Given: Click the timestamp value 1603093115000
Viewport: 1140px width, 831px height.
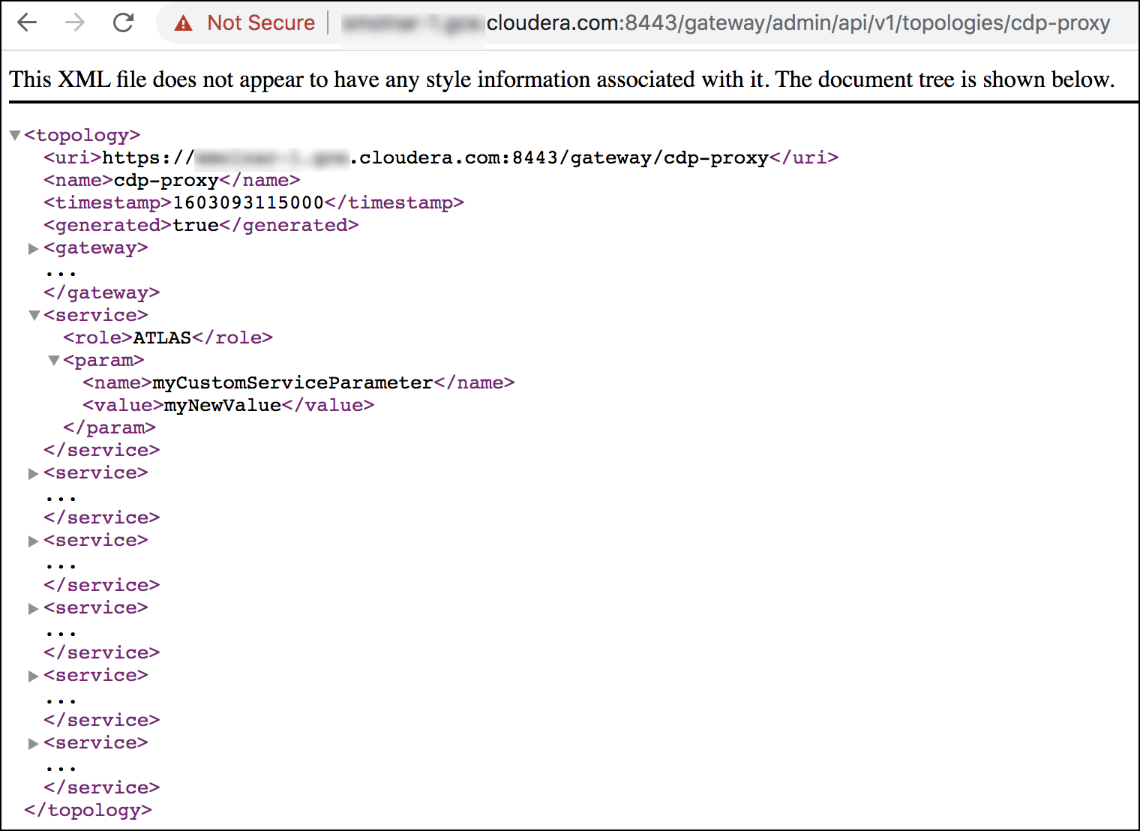Looking at the screenshot, I should [248, 203].
